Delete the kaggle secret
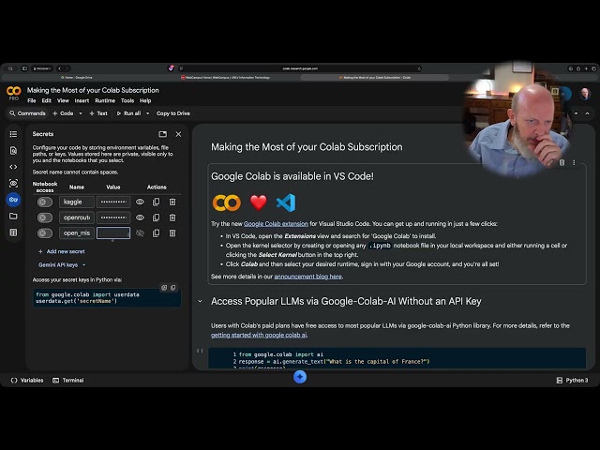 [172, 202]
